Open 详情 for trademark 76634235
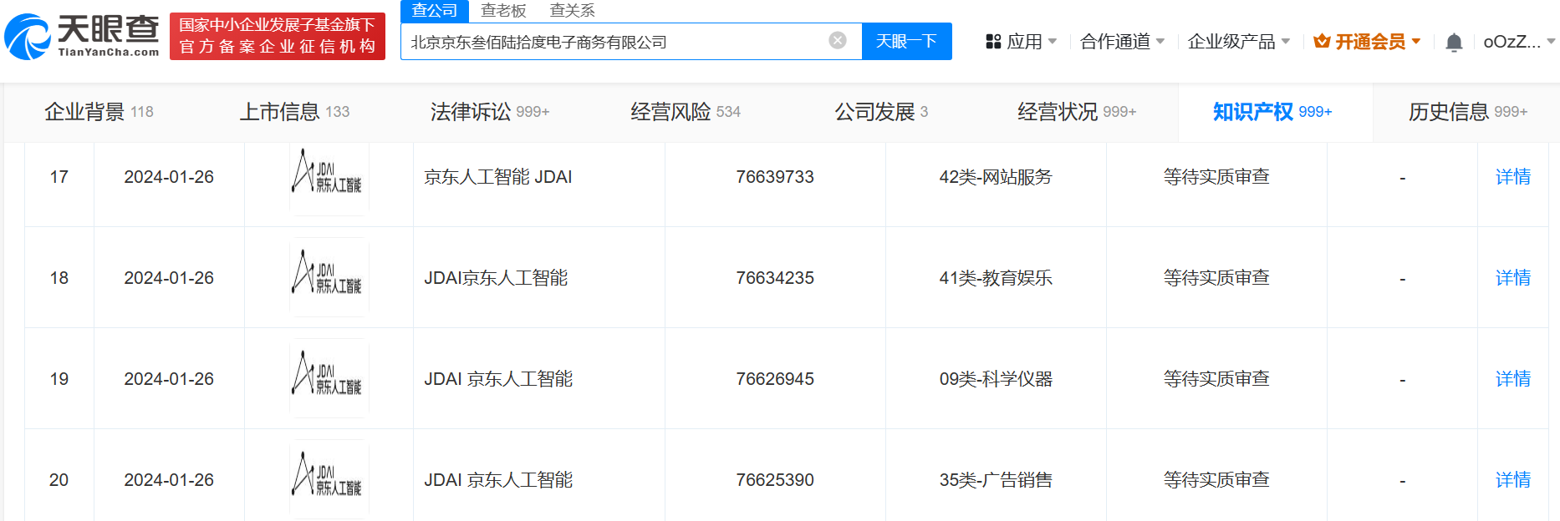Image resolution: width=1560 pixels, height=521 pixels. click(x=1512, y=278)
